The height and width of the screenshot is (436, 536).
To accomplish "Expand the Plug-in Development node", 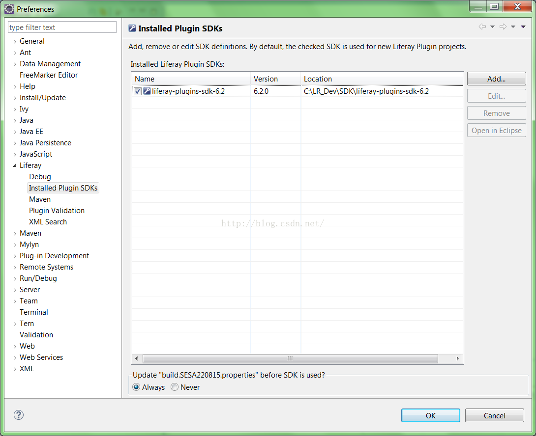I will click(15, 256).
